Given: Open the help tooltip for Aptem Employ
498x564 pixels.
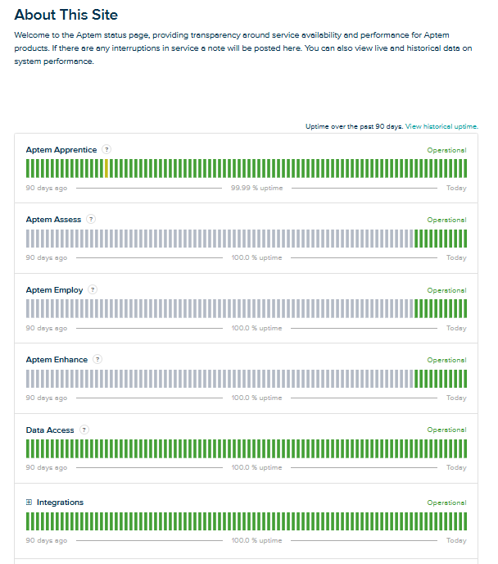Looking at the screenshot, I should coord(93,289).
